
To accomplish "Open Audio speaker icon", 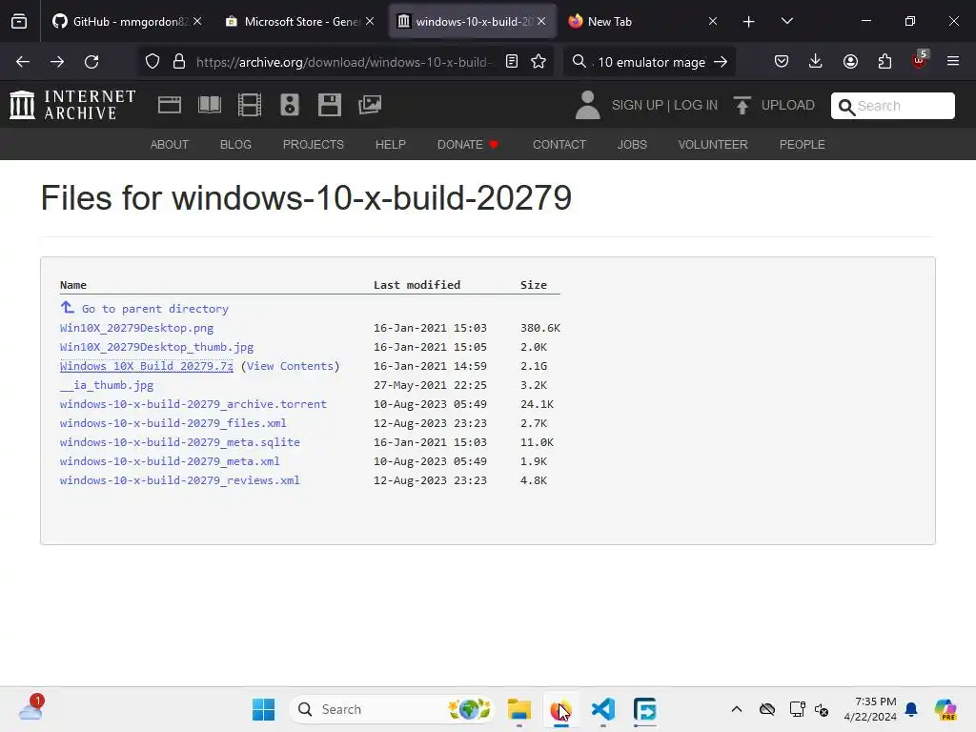I will pos(290,105).
